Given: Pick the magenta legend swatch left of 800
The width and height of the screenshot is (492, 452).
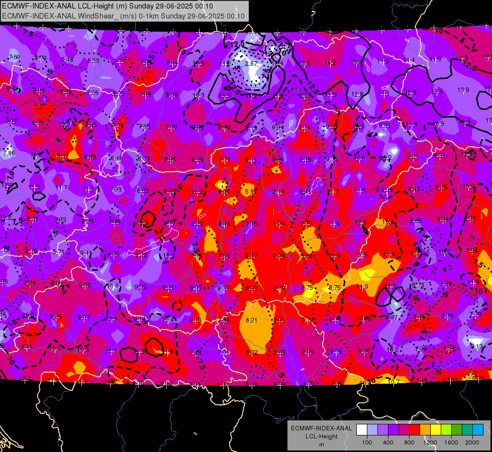Looking at the screenshot, I should click(404, 430).
